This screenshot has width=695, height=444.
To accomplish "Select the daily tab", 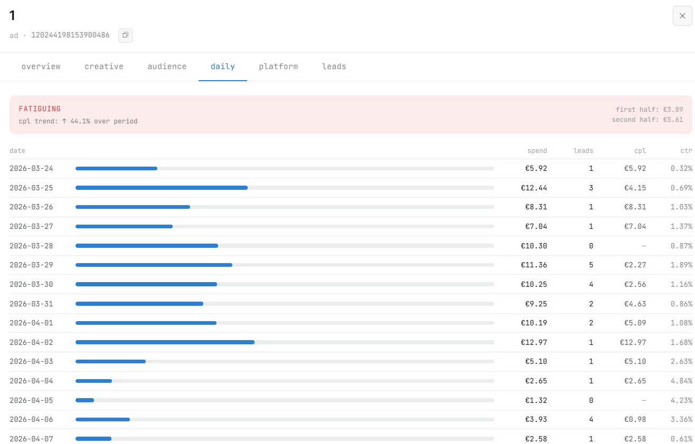I will click(x=223, y=66).
